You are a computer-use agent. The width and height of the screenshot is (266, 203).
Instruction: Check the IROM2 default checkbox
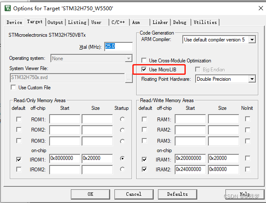[19, 169]
